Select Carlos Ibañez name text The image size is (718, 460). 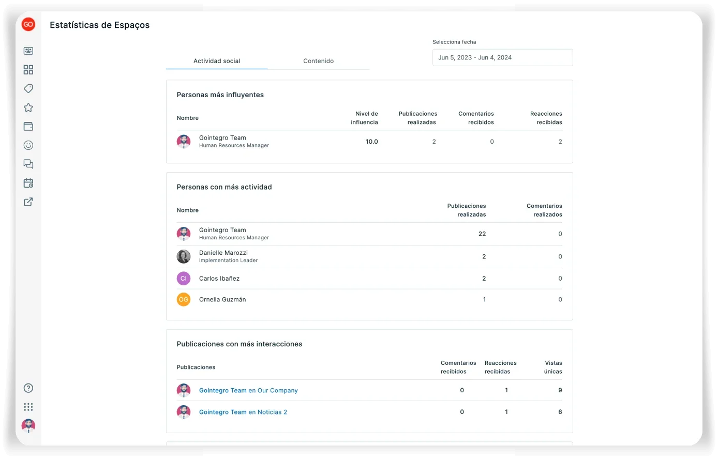tap(219, 279)
